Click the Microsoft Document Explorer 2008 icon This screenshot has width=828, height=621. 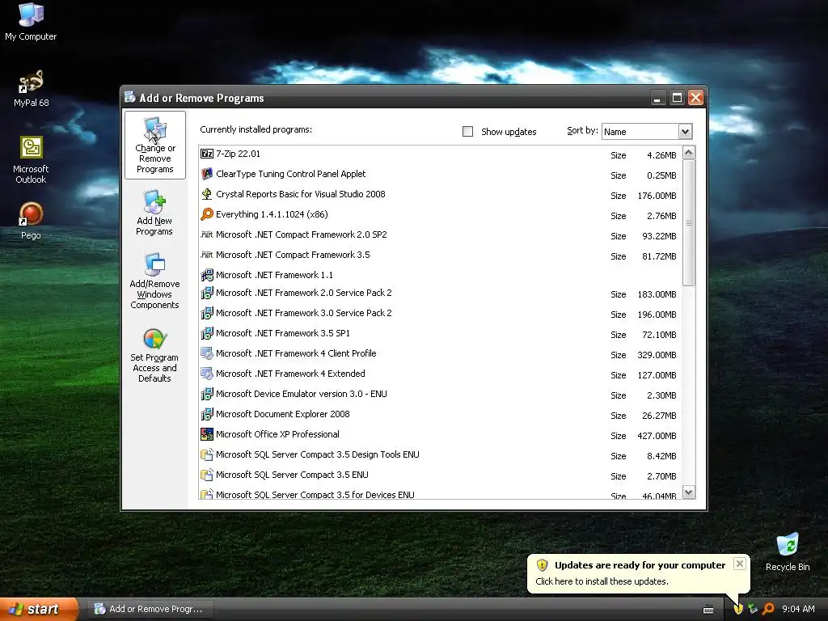(207, 414)
